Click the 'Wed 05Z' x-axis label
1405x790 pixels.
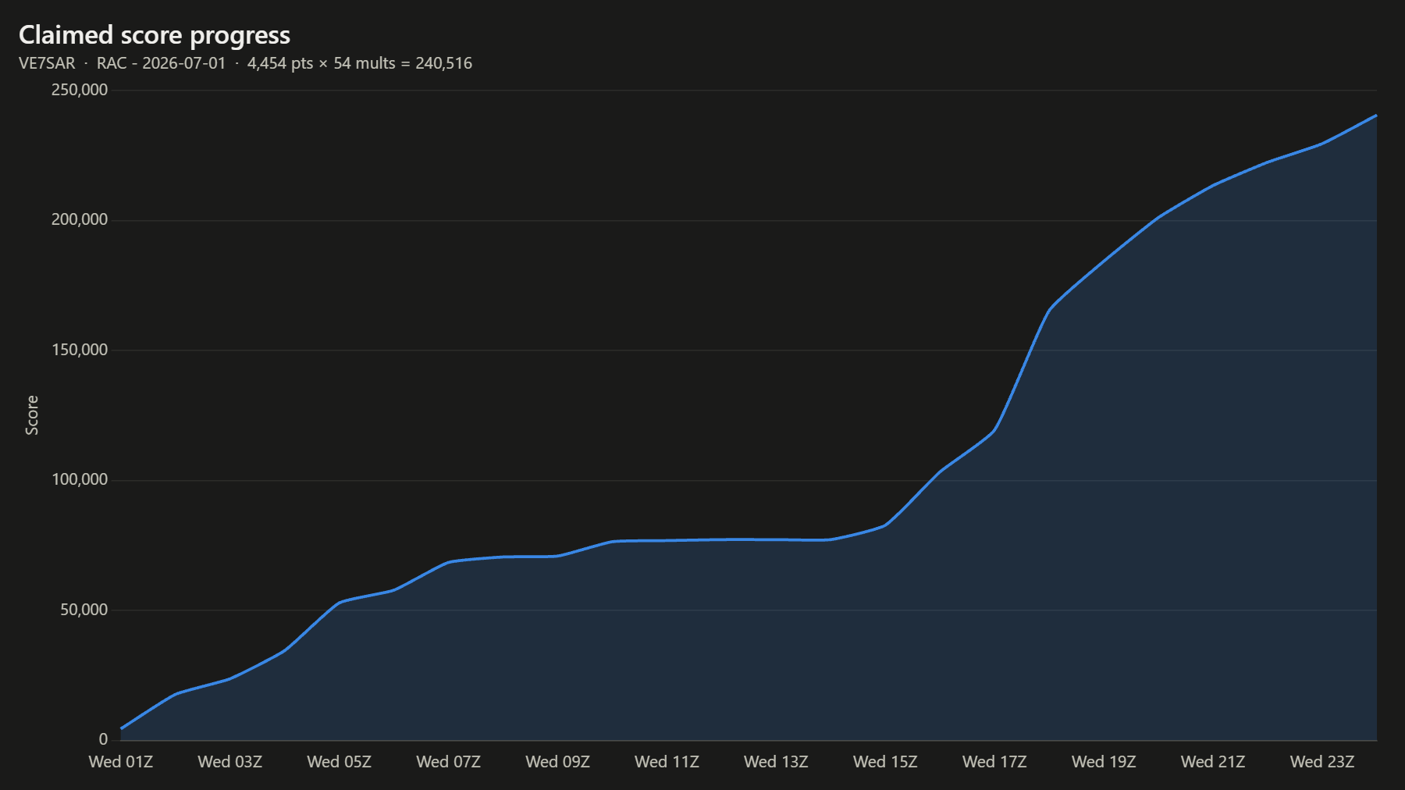[x=340, y=762]
